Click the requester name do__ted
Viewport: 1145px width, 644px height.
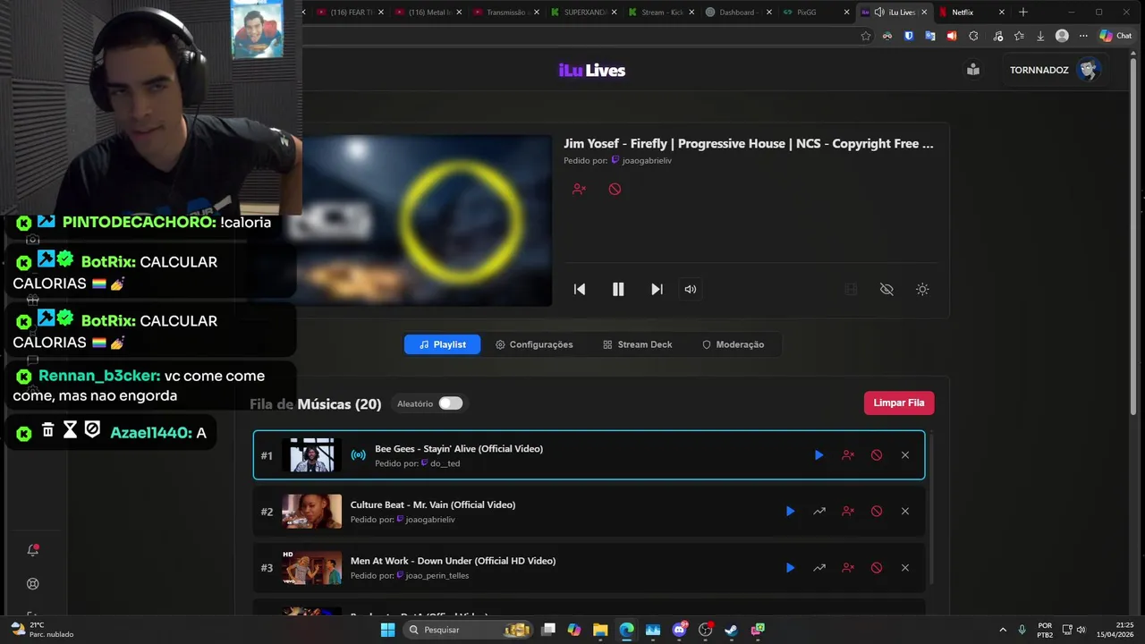pos(445,463)
